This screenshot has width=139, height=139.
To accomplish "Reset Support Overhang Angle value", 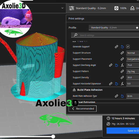I will coord(116,65).
